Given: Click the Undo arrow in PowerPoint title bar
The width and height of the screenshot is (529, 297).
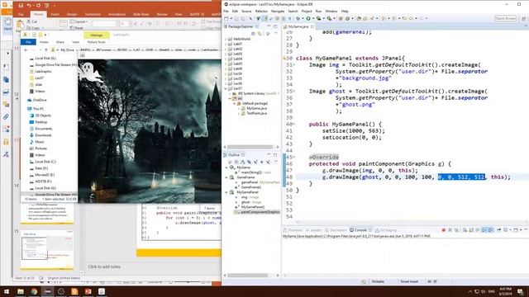Looking at the screenshot, I should pyautogui.click(x=30, y=6).
